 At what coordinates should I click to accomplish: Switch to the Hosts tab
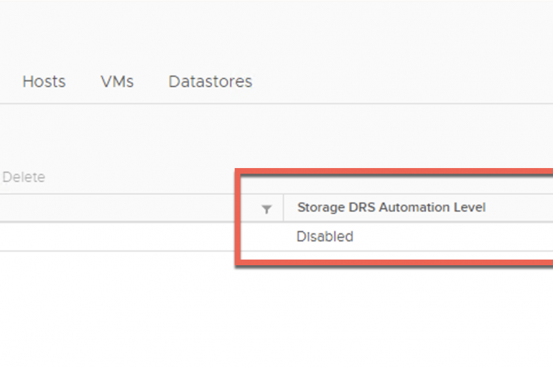[x=43, y=81]
